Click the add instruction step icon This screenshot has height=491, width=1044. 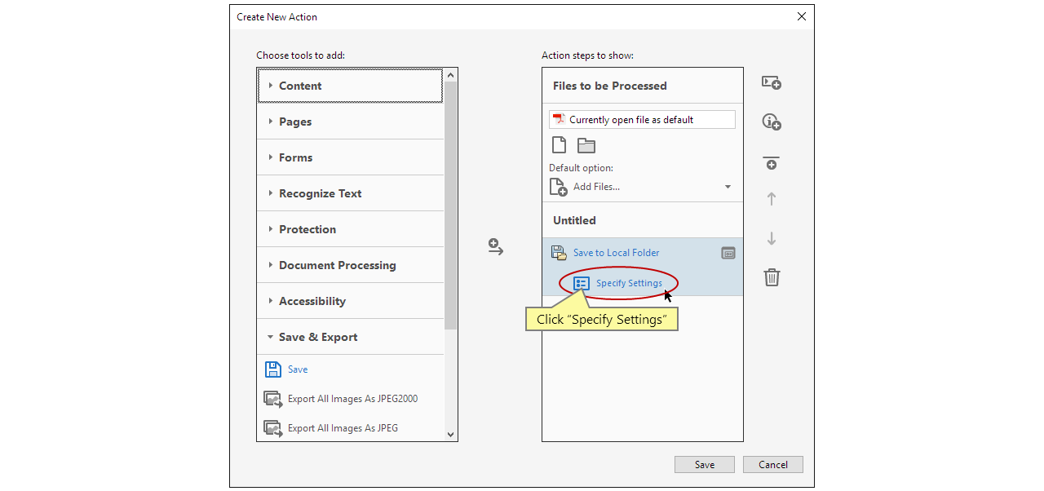(771, 121)
